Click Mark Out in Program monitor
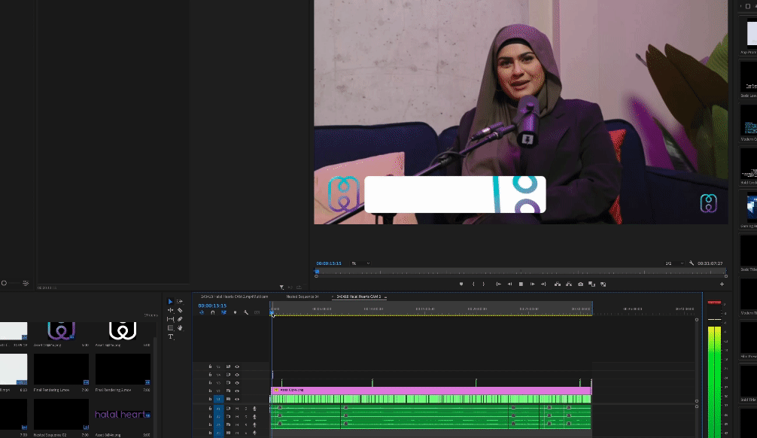The image size is (757, 438). pyautogui.click(x=483, y=284)
